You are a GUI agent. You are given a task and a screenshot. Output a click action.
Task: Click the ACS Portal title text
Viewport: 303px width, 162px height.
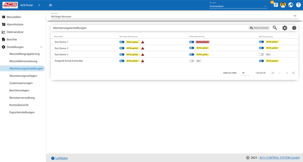click(26, 5)
